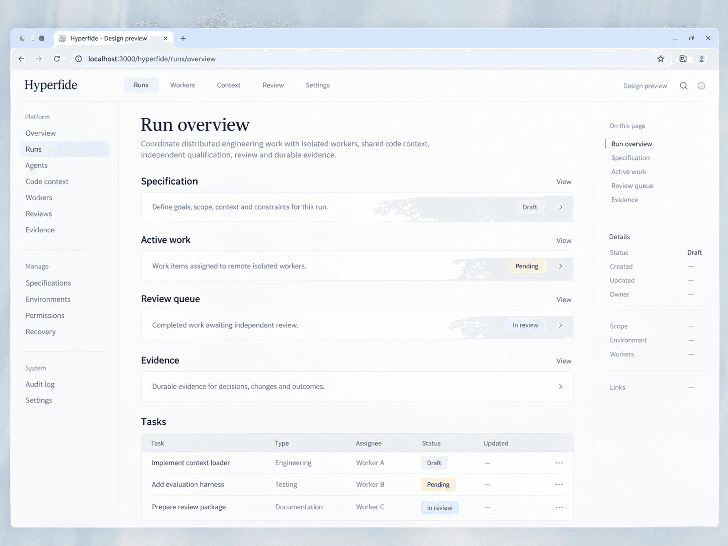Click Pending badge in Add evaluation harness row
This screenshot has width=728, height=546.
(x=438, y=485)
